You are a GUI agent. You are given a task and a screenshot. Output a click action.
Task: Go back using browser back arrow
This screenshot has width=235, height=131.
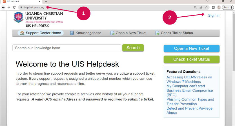[x=3, y=7]
